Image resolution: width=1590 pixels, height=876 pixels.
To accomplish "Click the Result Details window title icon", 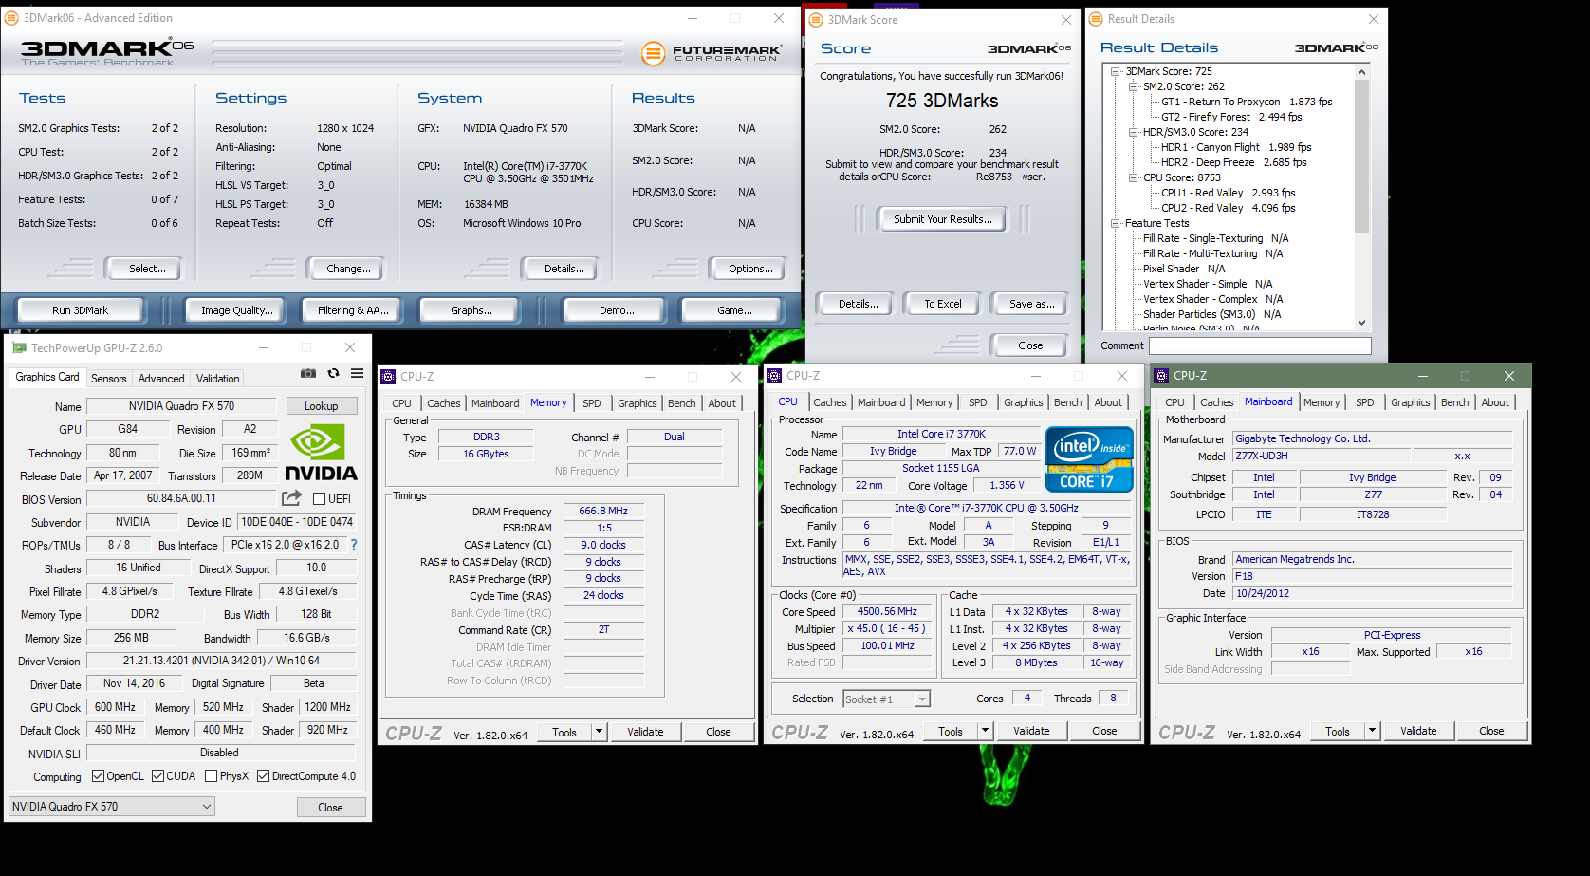I will [x=1096, y=19].
